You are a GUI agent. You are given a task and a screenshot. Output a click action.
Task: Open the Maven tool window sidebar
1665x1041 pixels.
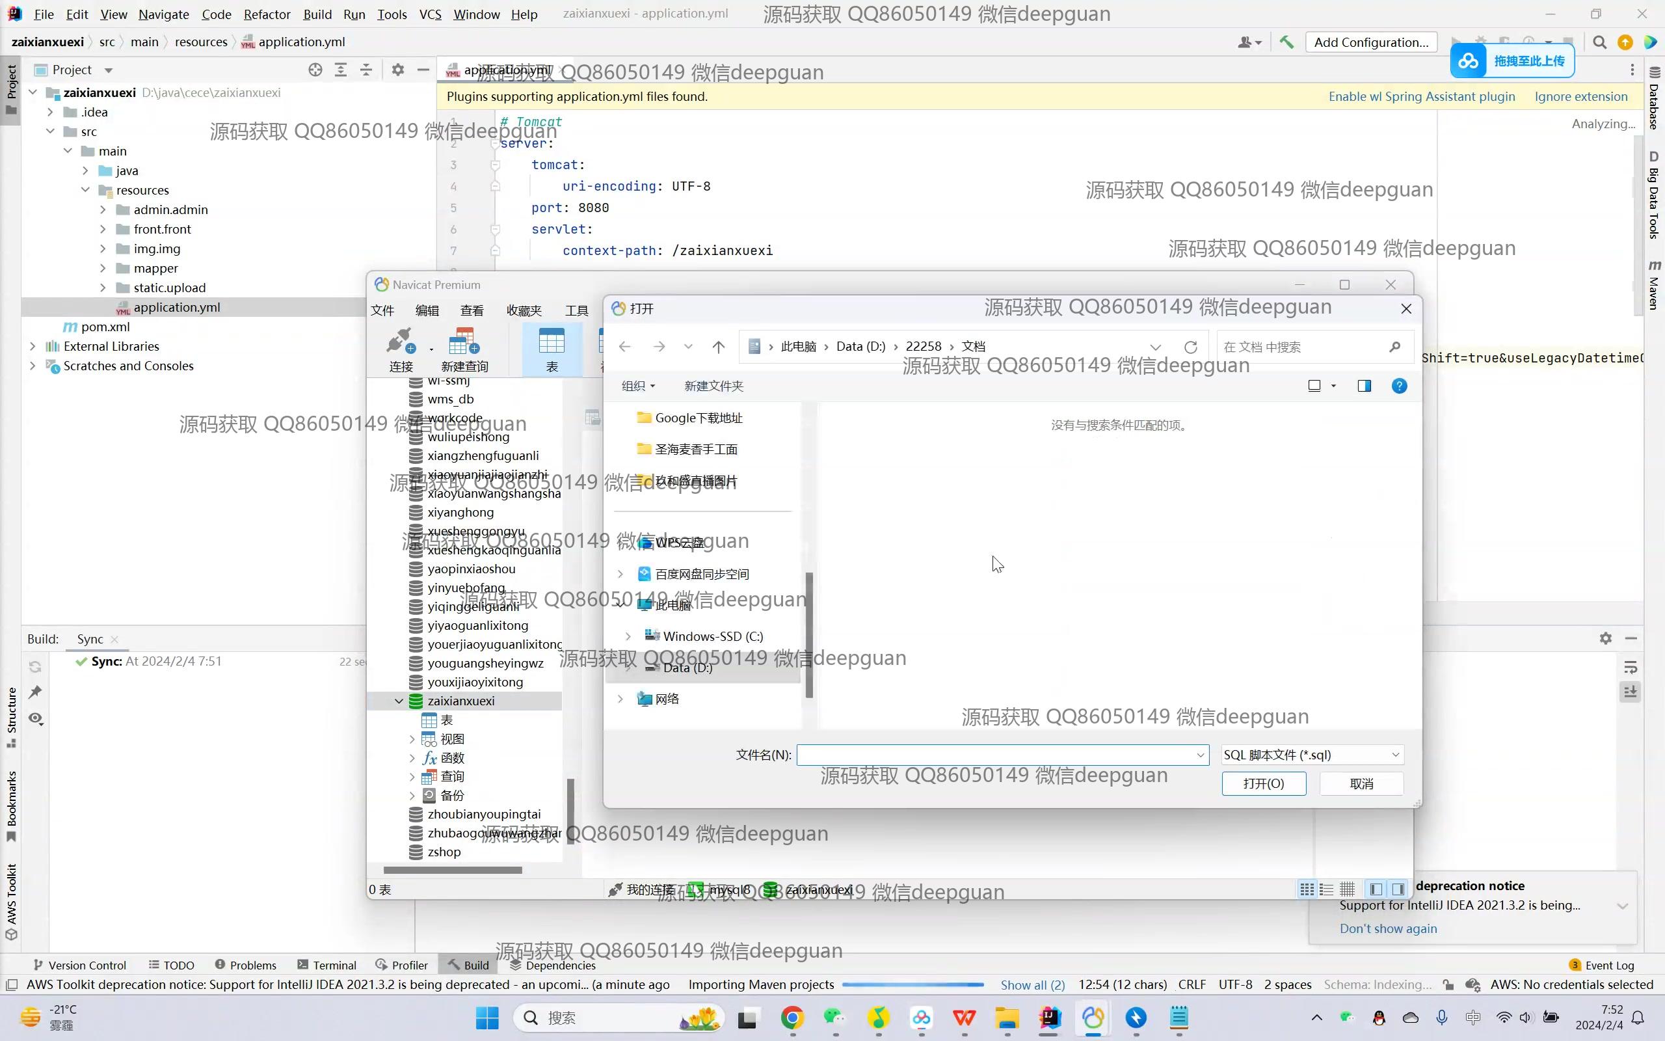[1654, 284]
